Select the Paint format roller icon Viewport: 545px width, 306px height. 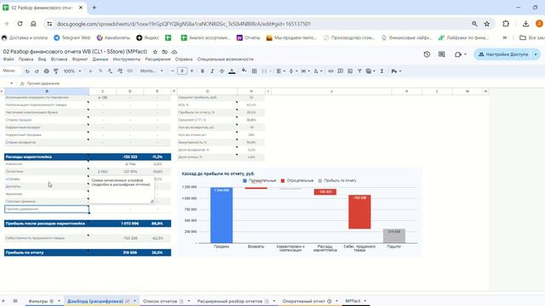[56, 71]
